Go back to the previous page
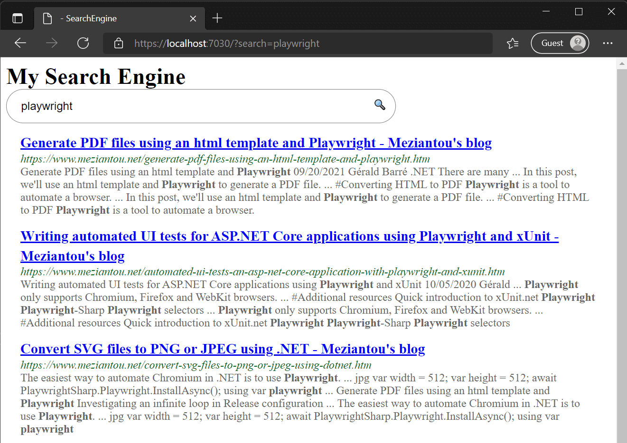Viewport: 627px width, 443px height. click(x=20, y=43)
